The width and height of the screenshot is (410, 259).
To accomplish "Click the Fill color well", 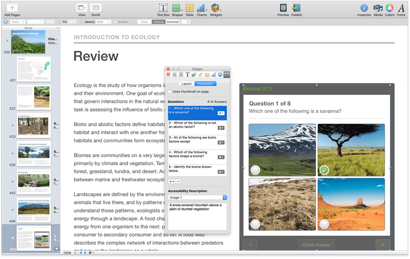I will coord(72,22).
